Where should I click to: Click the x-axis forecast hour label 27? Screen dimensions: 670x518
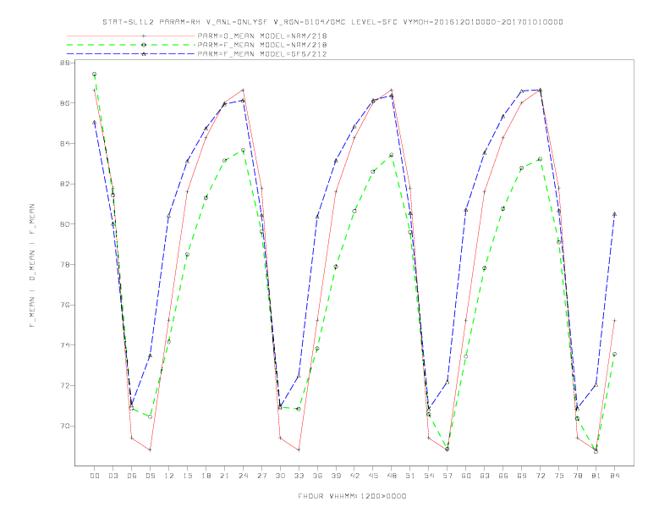click(261, 476)
